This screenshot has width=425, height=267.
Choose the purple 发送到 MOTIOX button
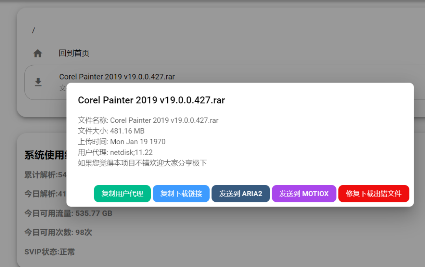[304, 193]
